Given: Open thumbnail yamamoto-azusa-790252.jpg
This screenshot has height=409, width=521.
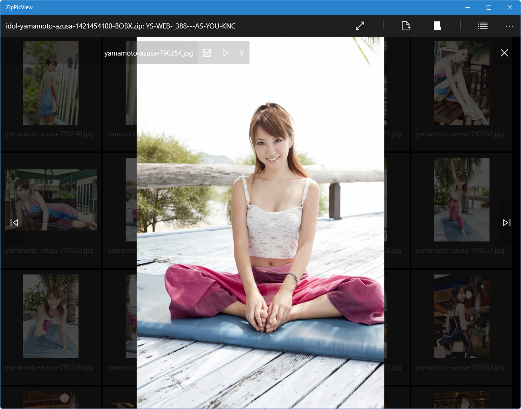Looking at the screenshot, I should 461,83.
